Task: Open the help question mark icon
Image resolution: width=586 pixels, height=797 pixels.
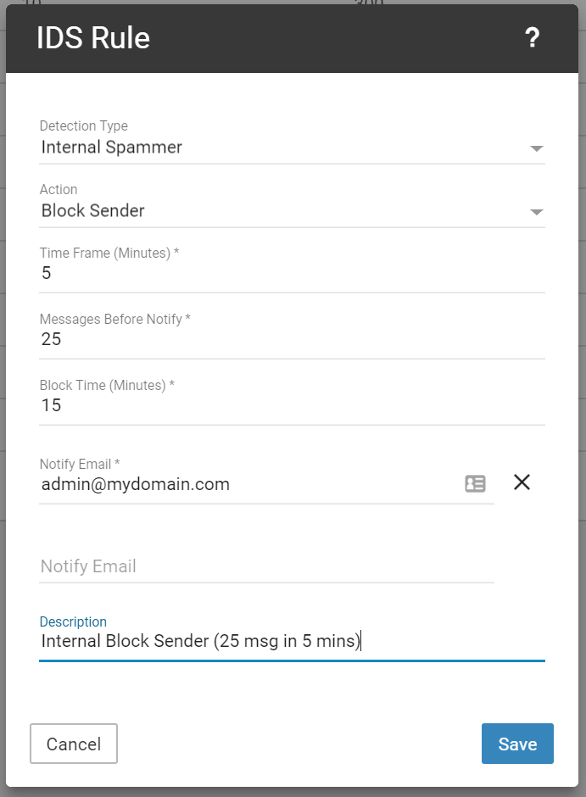Action: click(532, 38)
